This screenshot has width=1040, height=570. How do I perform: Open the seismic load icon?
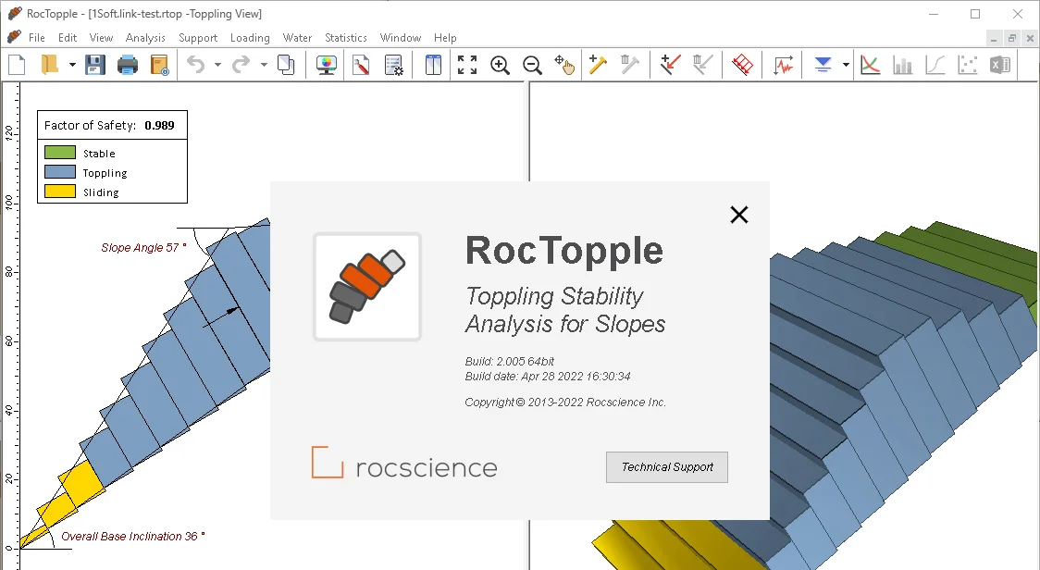(x=784, y=65)
